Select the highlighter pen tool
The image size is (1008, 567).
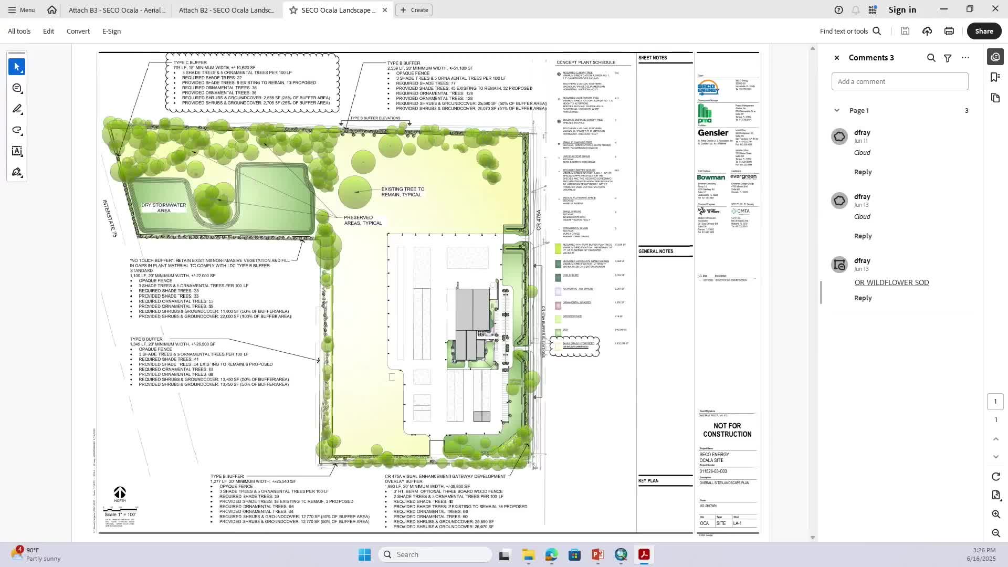(17, 109)
